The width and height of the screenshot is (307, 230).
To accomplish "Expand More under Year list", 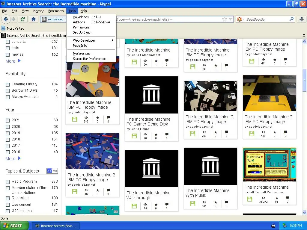I will click(13, 159).
